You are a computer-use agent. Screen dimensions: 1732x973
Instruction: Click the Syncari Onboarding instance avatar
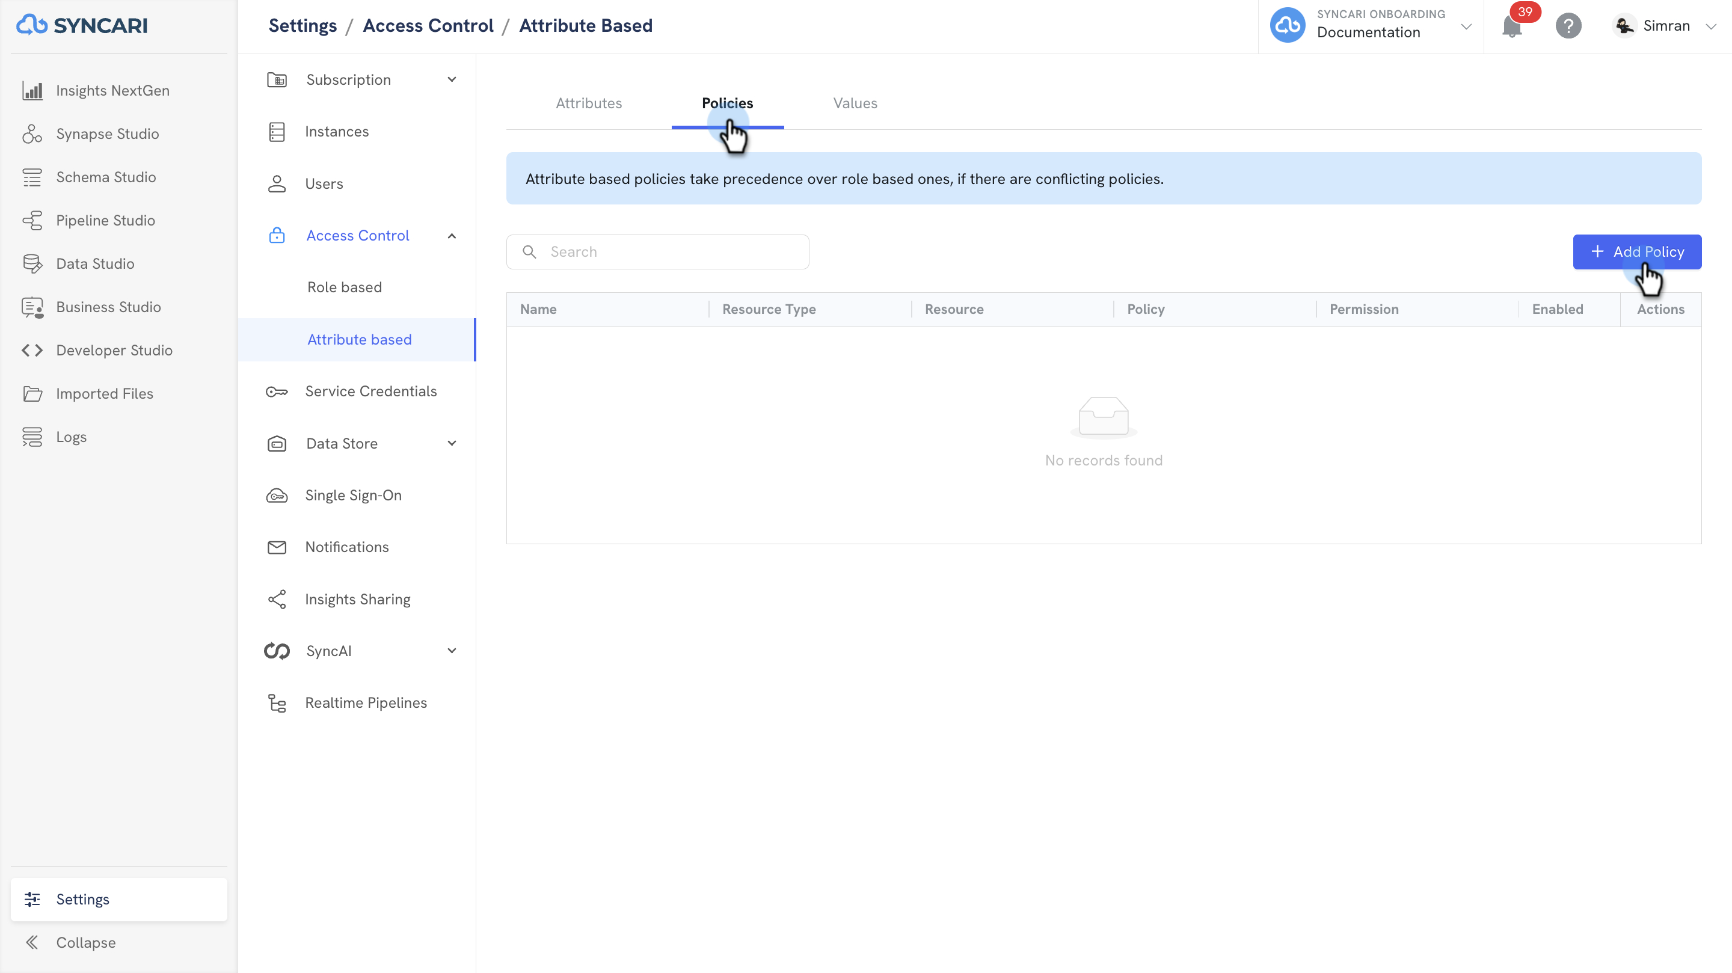point(1288,25)
